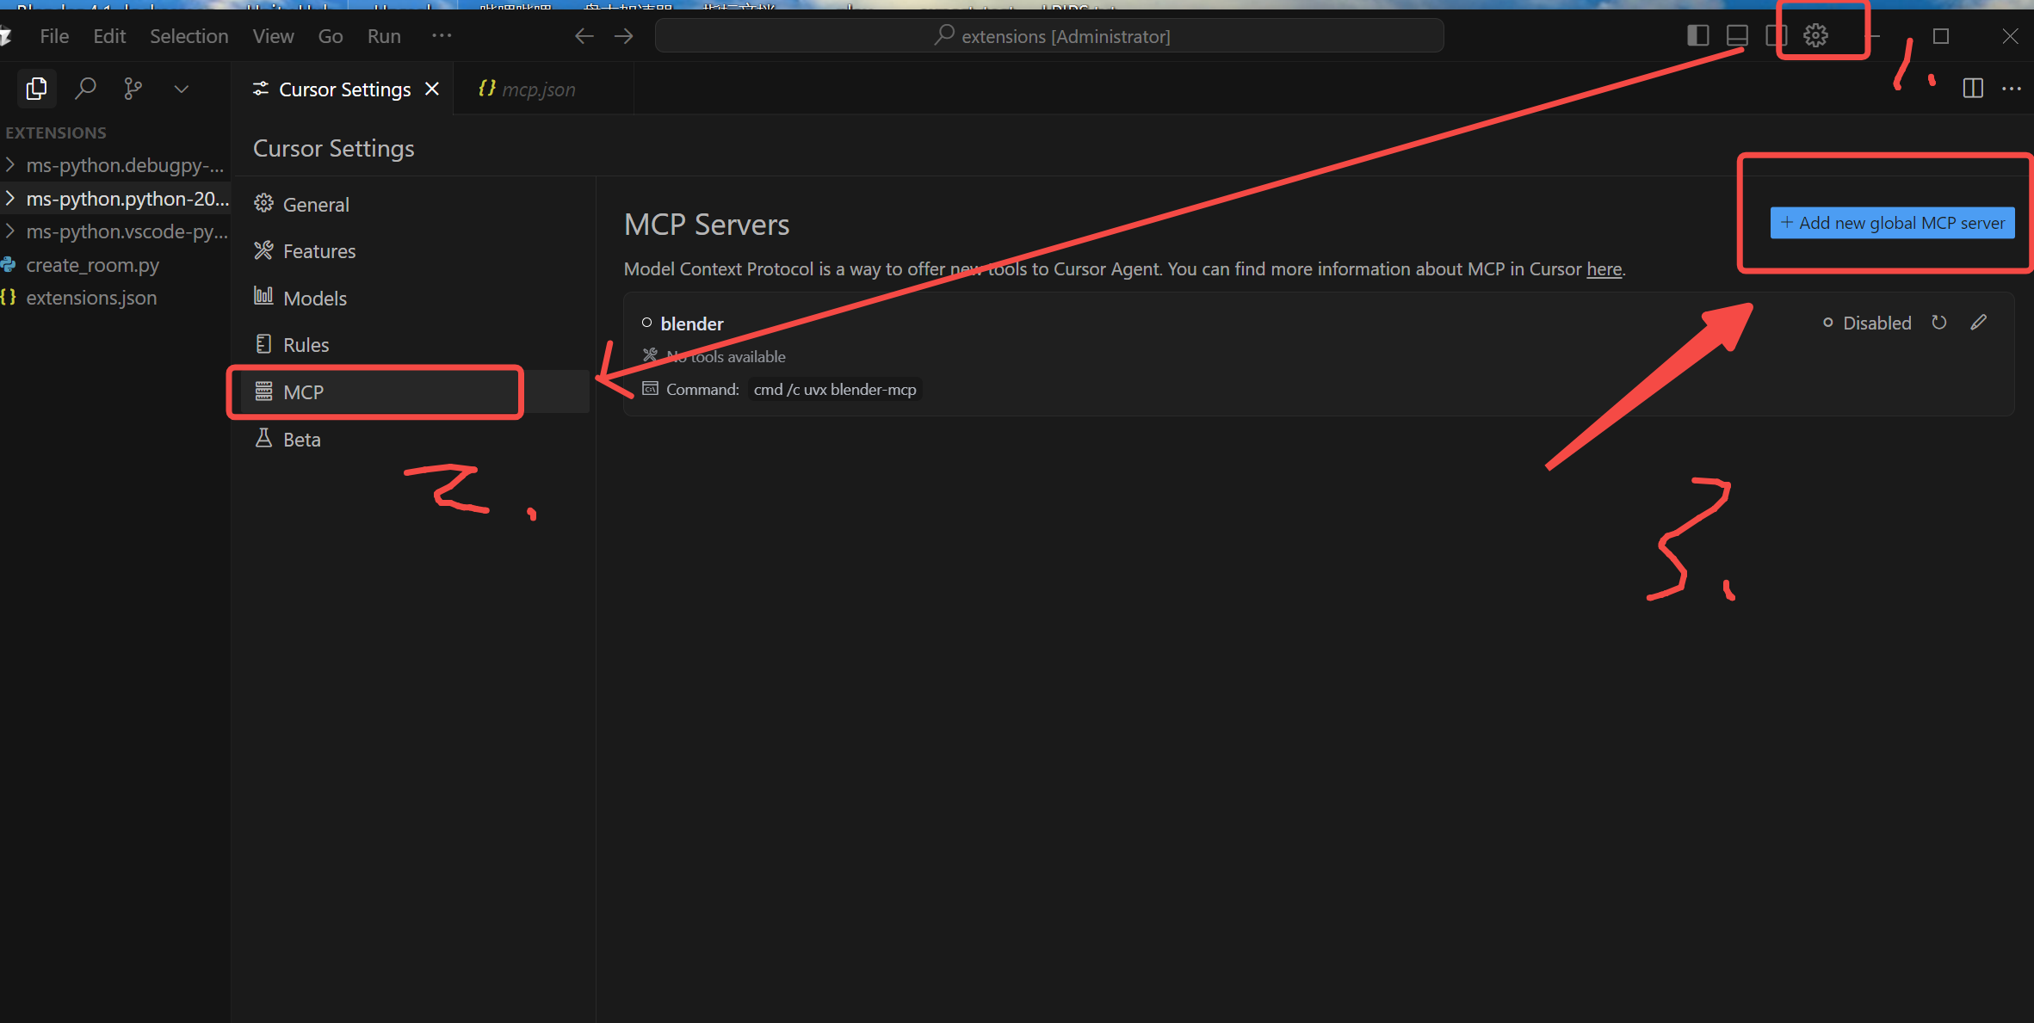Open the Models settings section
The height and width of the screenshot is (1023, 2034).
(x=314, y=299)
